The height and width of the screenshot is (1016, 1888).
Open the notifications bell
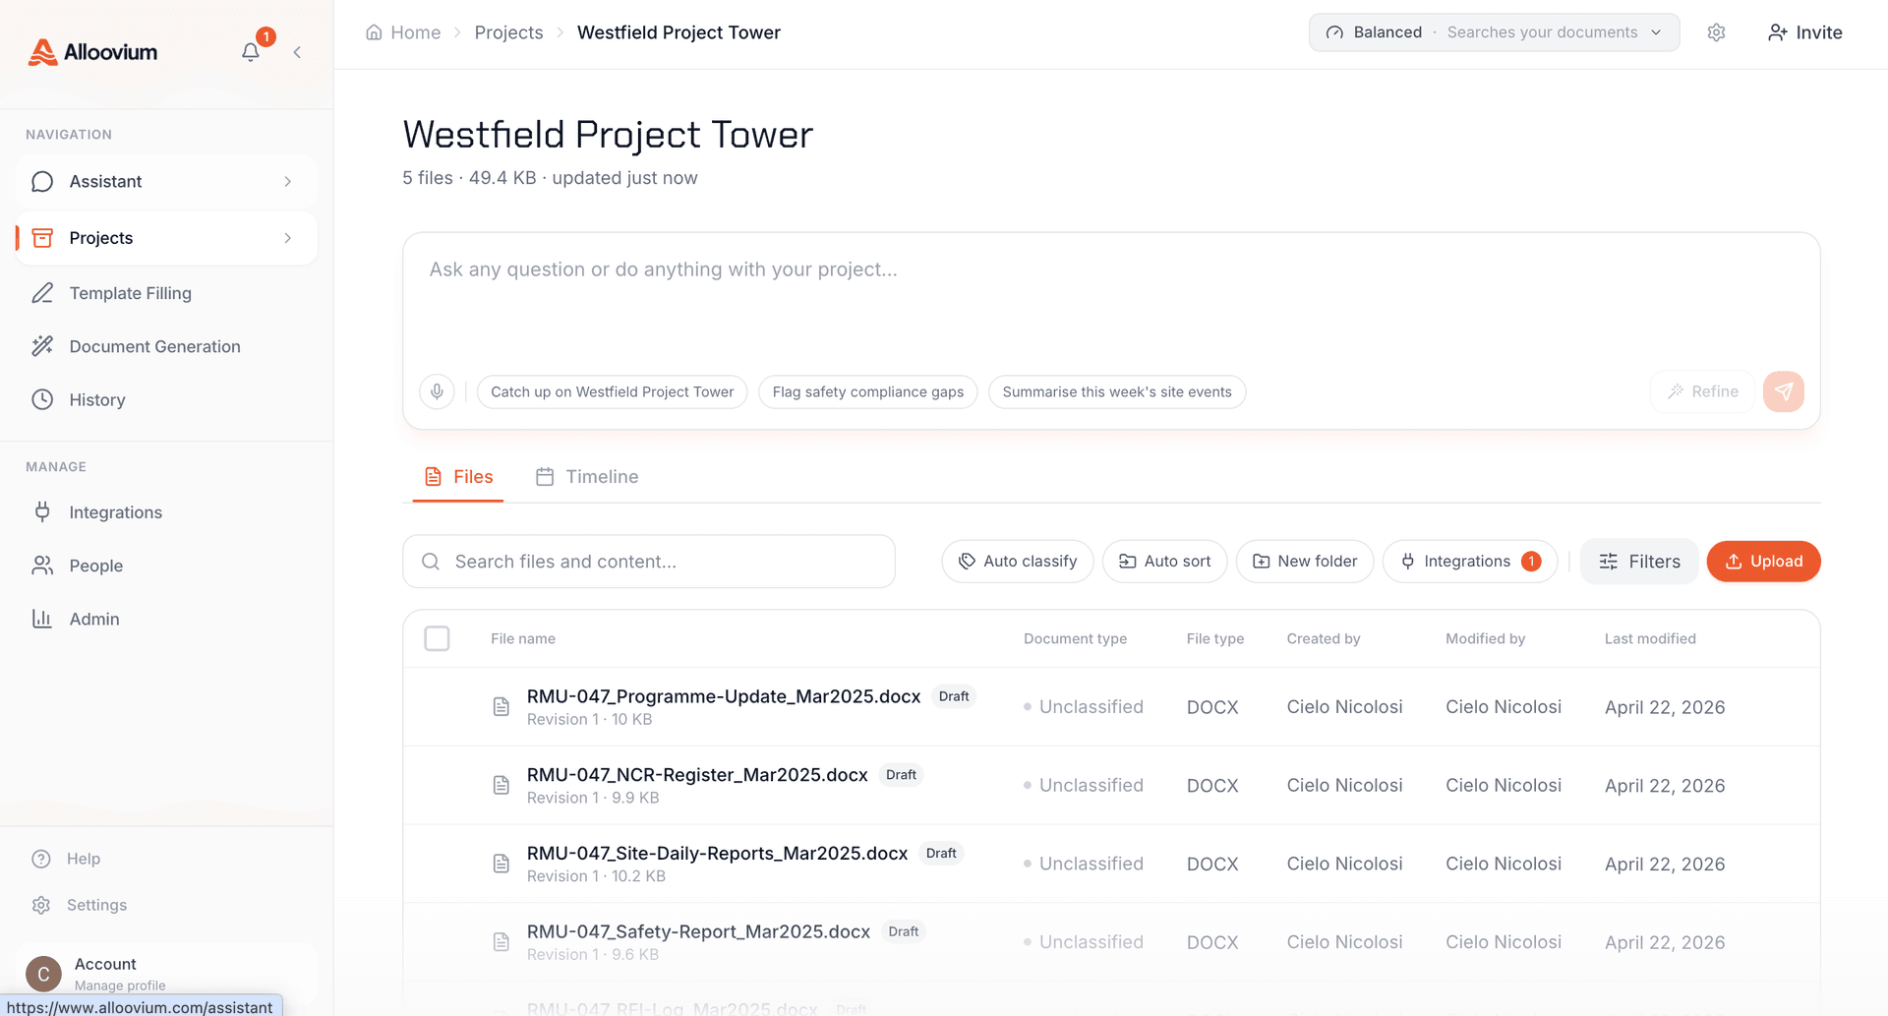[251, 52]
